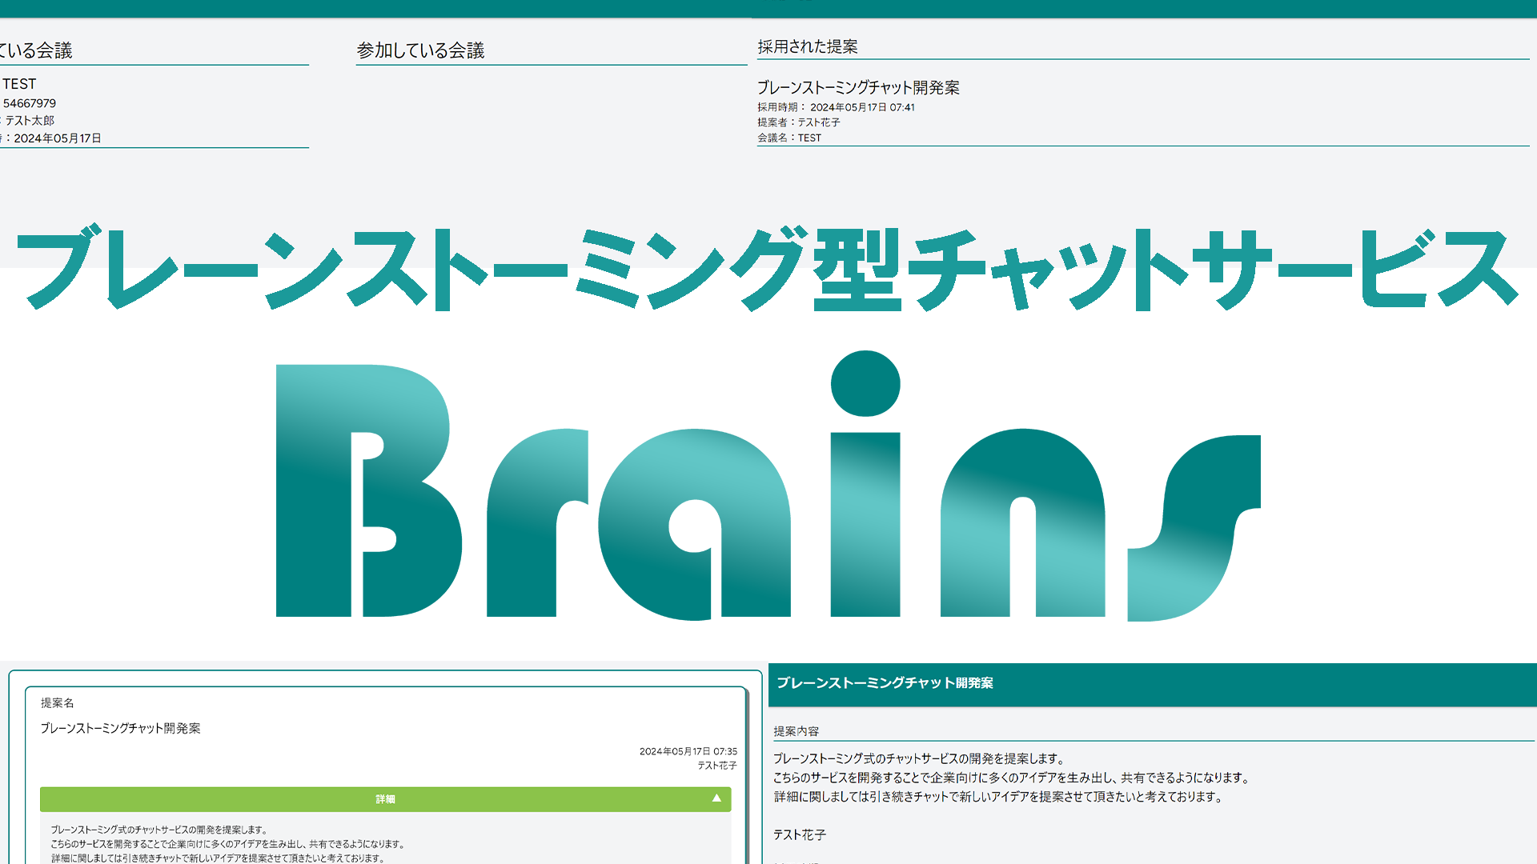Click the 提案名 label in proposal card
The height and width of the screenshot is (864, 1537).
click(58, 702)
